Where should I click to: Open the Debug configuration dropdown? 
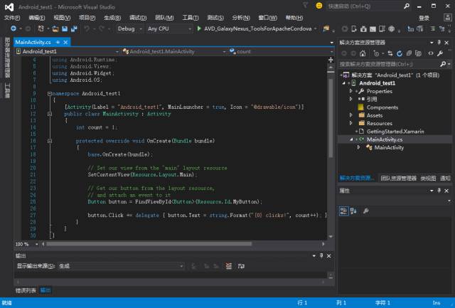[x=129, y=28]
